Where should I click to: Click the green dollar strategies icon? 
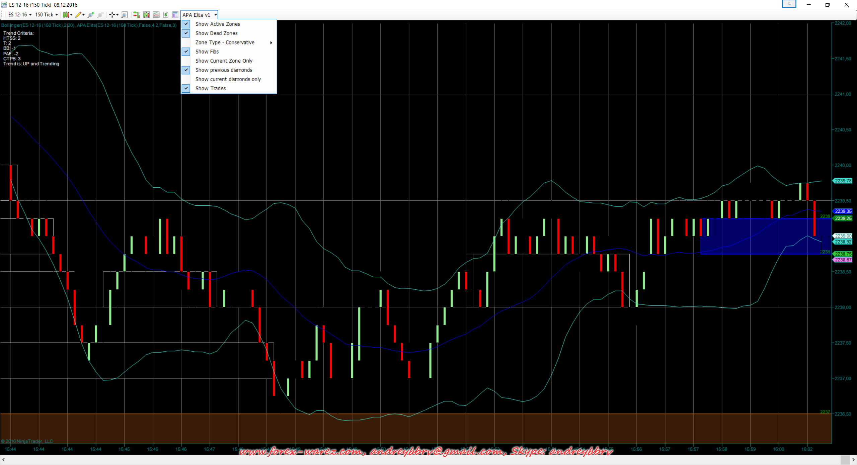point(166,15)
